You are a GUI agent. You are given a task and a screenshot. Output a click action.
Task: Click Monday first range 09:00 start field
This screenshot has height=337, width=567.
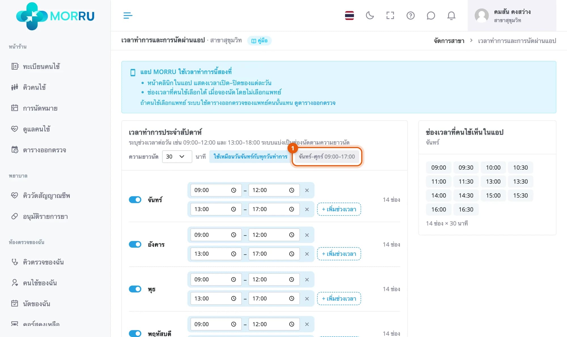[216, 190]
